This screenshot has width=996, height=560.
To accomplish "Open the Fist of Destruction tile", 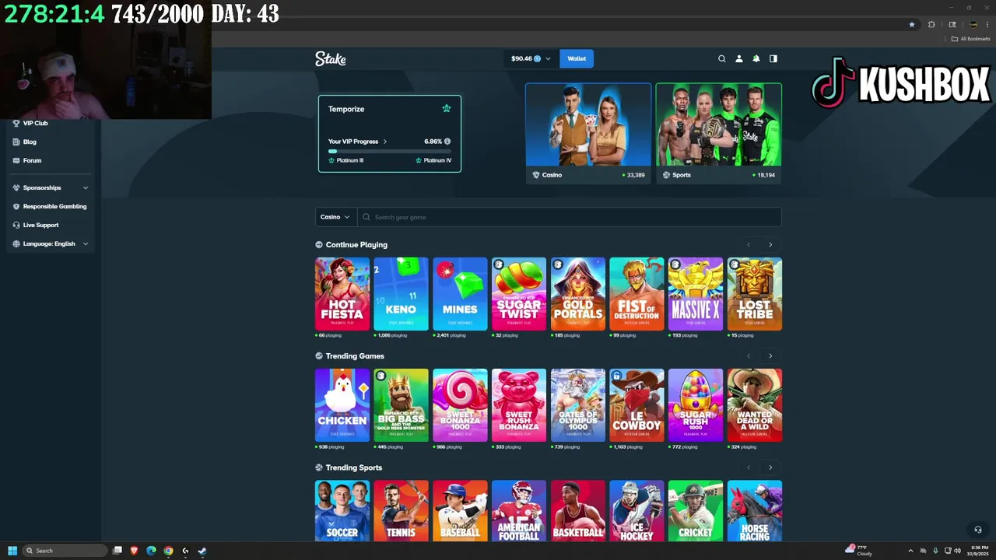I will click(637, 294).
